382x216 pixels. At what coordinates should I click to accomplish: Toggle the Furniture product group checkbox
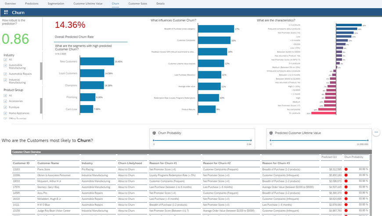point(5,107)
